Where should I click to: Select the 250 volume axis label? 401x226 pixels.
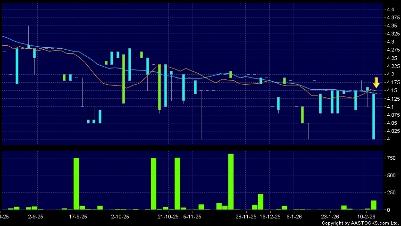(390, 192)
